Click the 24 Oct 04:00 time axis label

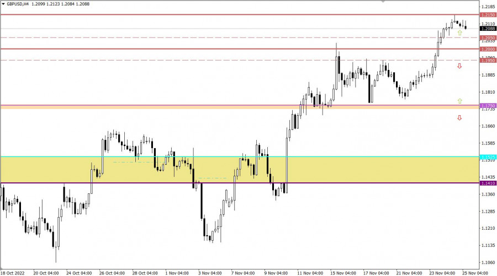(x=79, y=273)
